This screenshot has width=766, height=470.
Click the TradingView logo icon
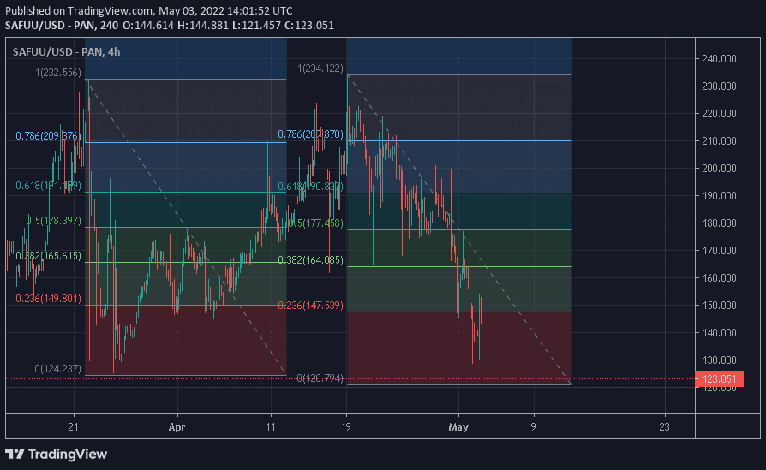(15, 453)
